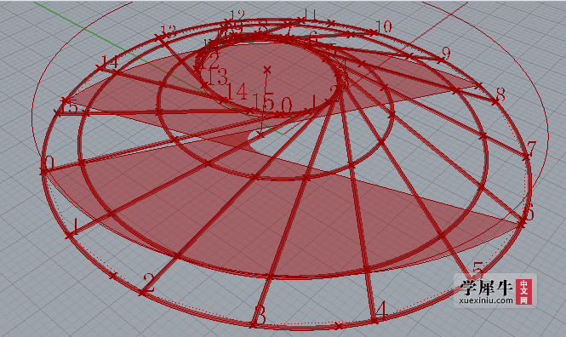Image resolution: width=566 pixels, height=337 pixels.
Task: Pick outer ring point labeled 7
Action: [527, 157]
